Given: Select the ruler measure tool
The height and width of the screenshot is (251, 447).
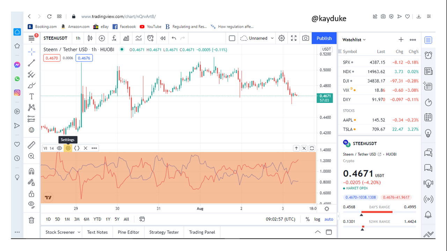Looking at the screenshot, I should click(31, 145).
